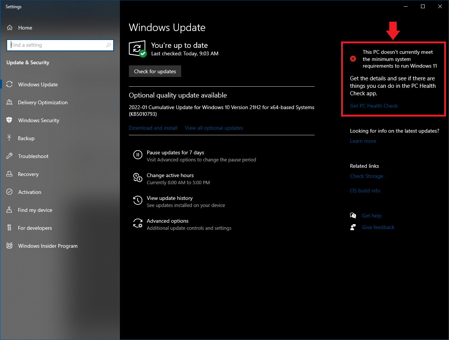The width and height of the screenshot is (449, 340).
Task: Click the Windows Update sync icon in sidebar
Action: 10,84
